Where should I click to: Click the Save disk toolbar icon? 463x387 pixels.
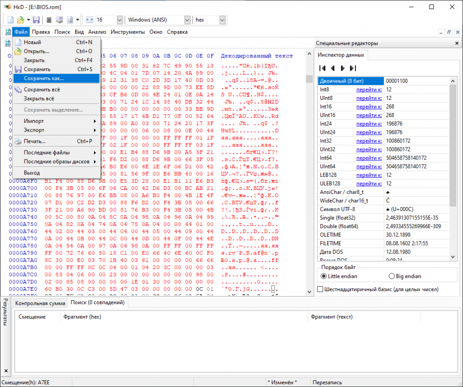pos(36,20)
